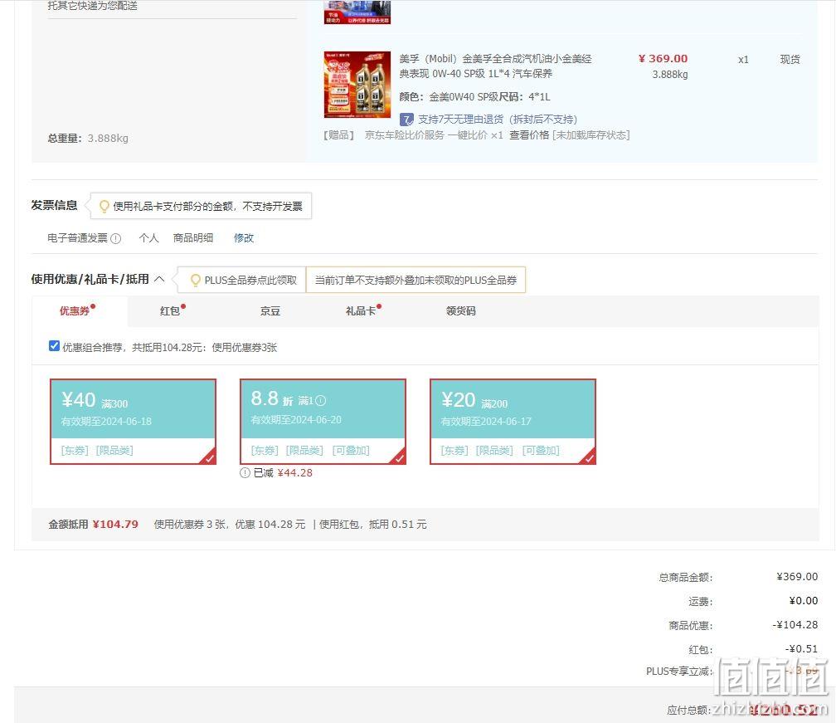
Task: Click the 商品明细 invoice content text
Action: coord(193,238)
